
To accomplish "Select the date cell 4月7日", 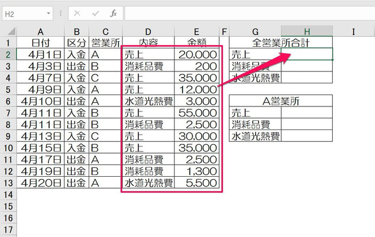I will click(41, 78).
